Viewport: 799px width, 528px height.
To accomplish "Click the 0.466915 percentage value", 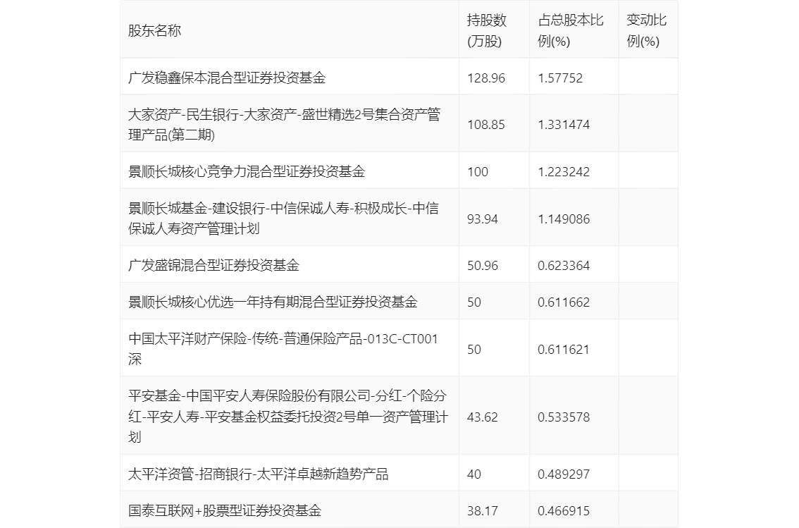I will tap(564, 510).
